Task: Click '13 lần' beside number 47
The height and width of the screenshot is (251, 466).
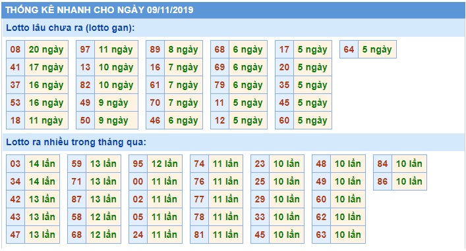Action: [42, 235]
